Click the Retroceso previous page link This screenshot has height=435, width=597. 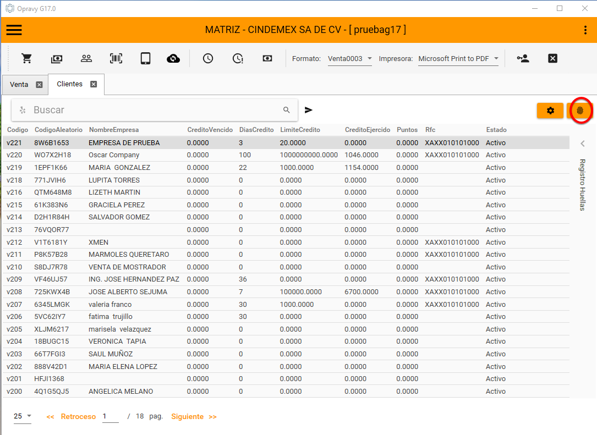(x=79, y=416)
